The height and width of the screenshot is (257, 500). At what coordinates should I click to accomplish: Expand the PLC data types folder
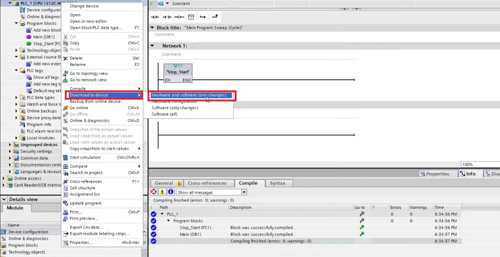click(x=16, y=98)
